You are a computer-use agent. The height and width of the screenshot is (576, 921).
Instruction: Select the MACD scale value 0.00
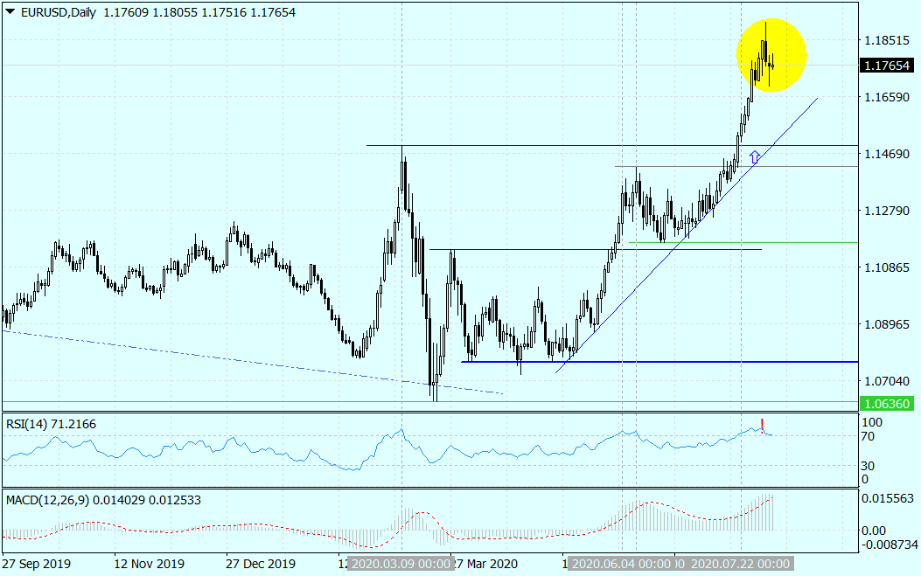coord(874,531)
